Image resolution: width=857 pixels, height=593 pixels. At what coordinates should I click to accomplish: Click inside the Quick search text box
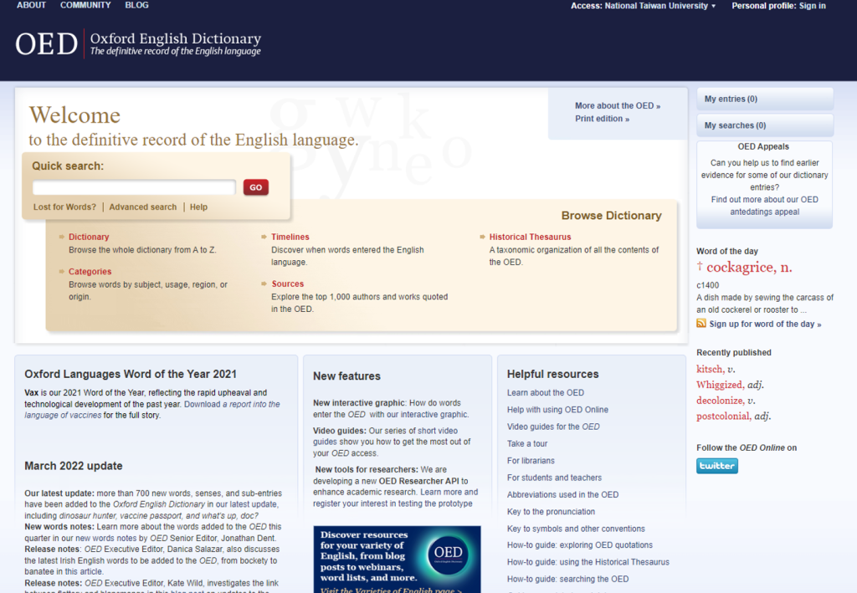pos(134,187)
